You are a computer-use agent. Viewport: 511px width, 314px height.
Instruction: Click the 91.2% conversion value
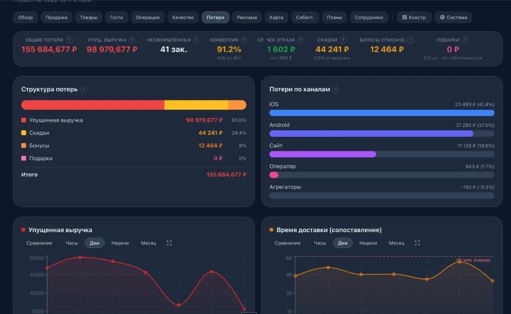point(229,49)
